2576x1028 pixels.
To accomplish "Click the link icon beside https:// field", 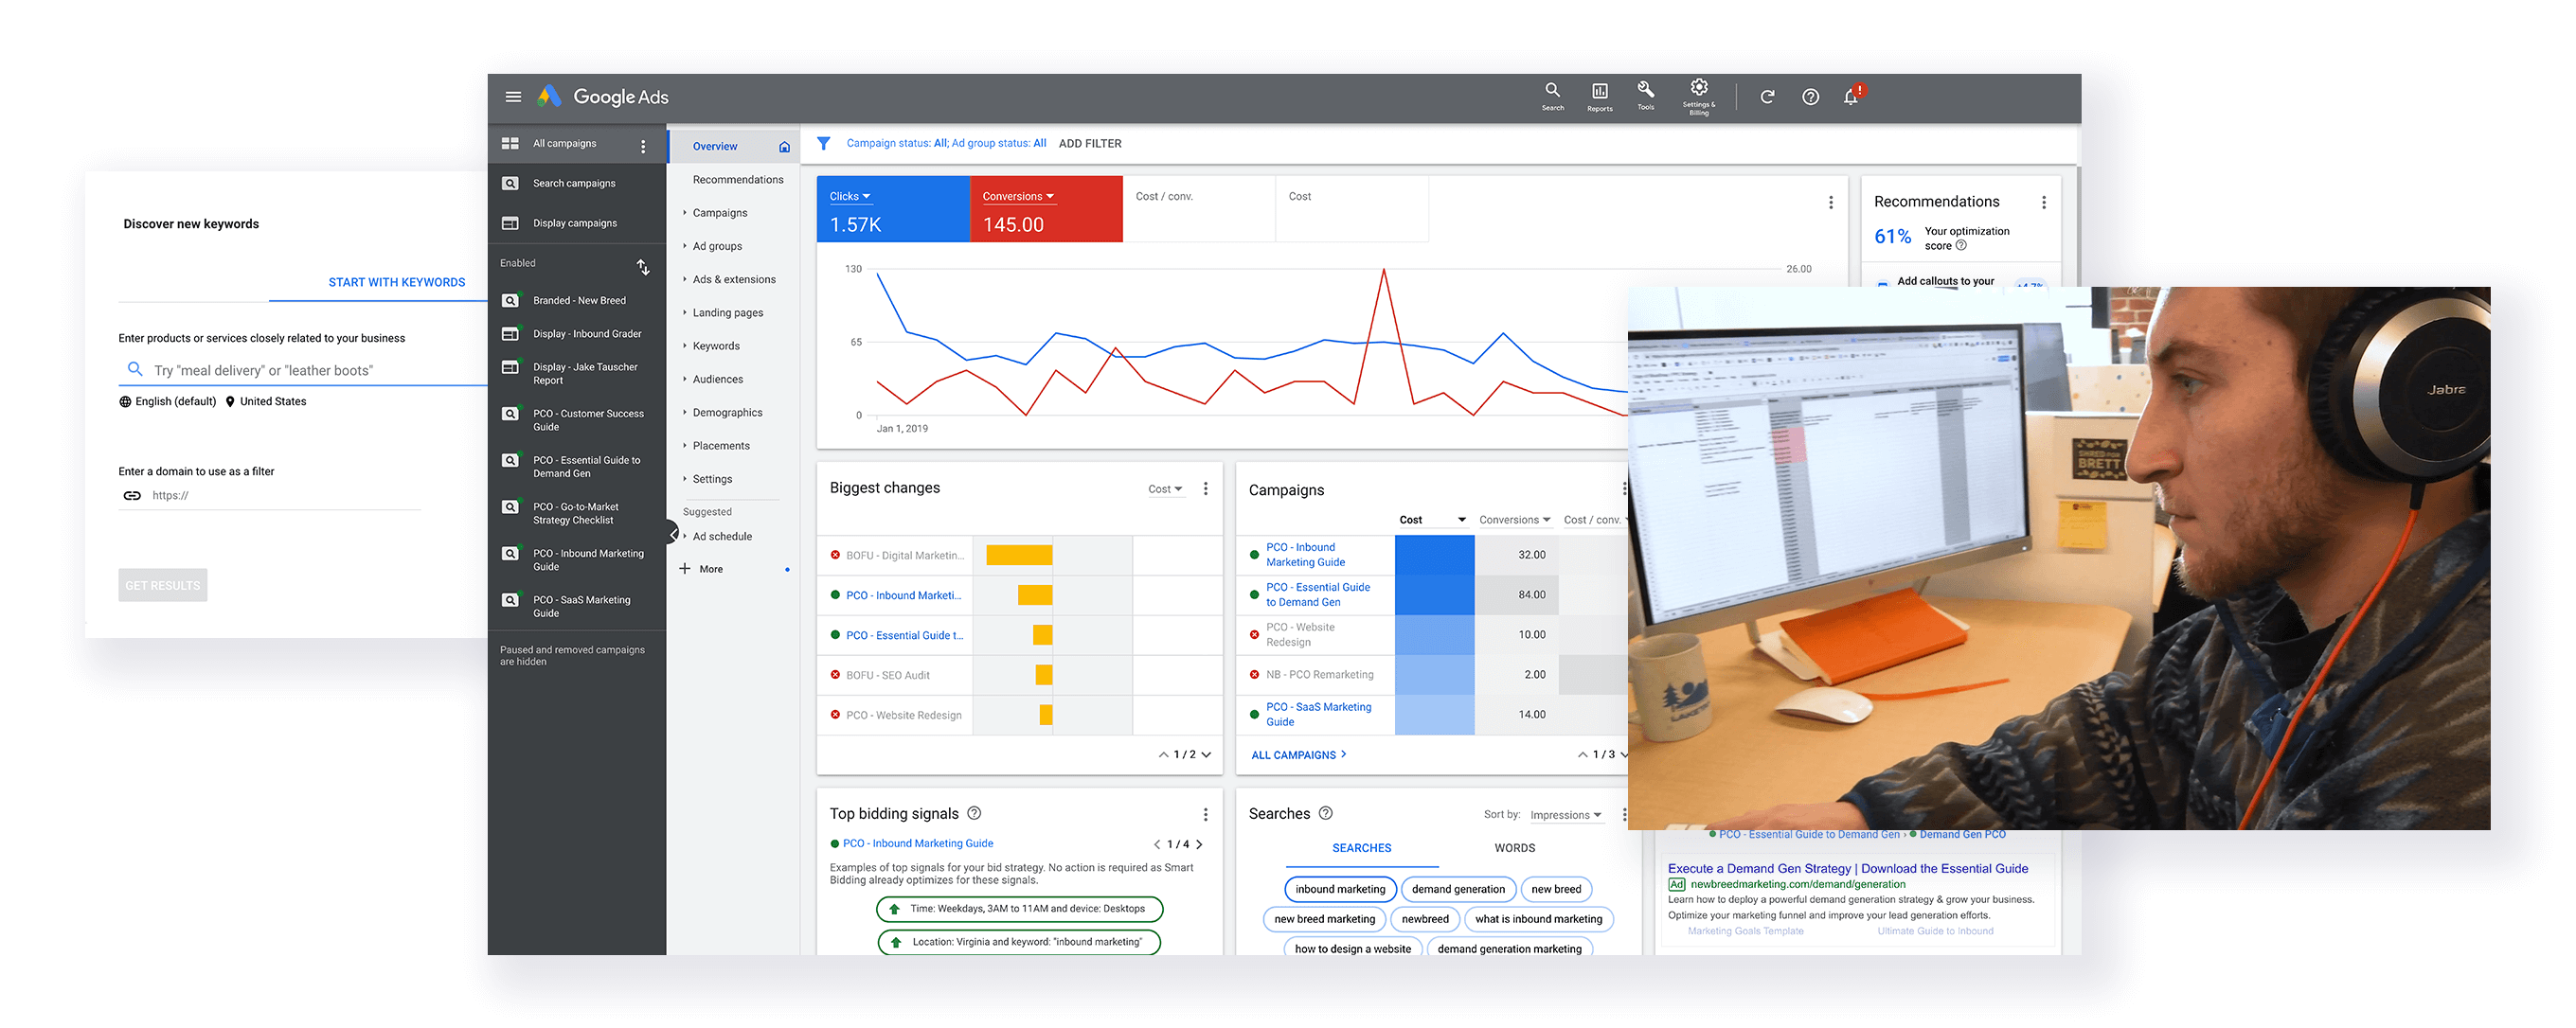I will pyautogui.click(x=132, y=495).
